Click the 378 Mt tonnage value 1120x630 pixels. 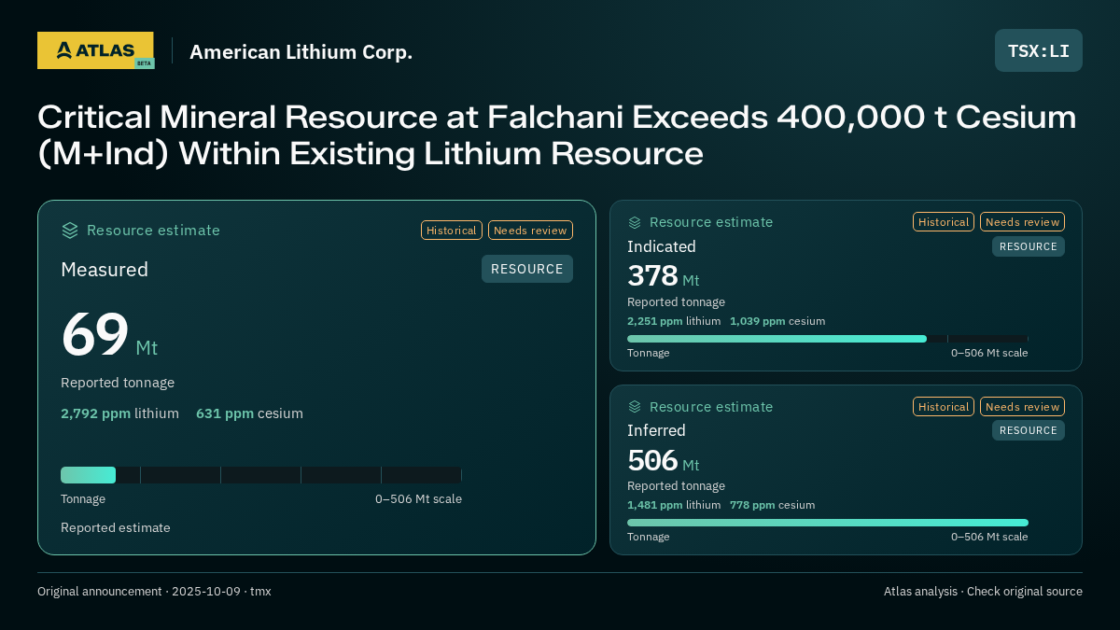click(664, 276)
